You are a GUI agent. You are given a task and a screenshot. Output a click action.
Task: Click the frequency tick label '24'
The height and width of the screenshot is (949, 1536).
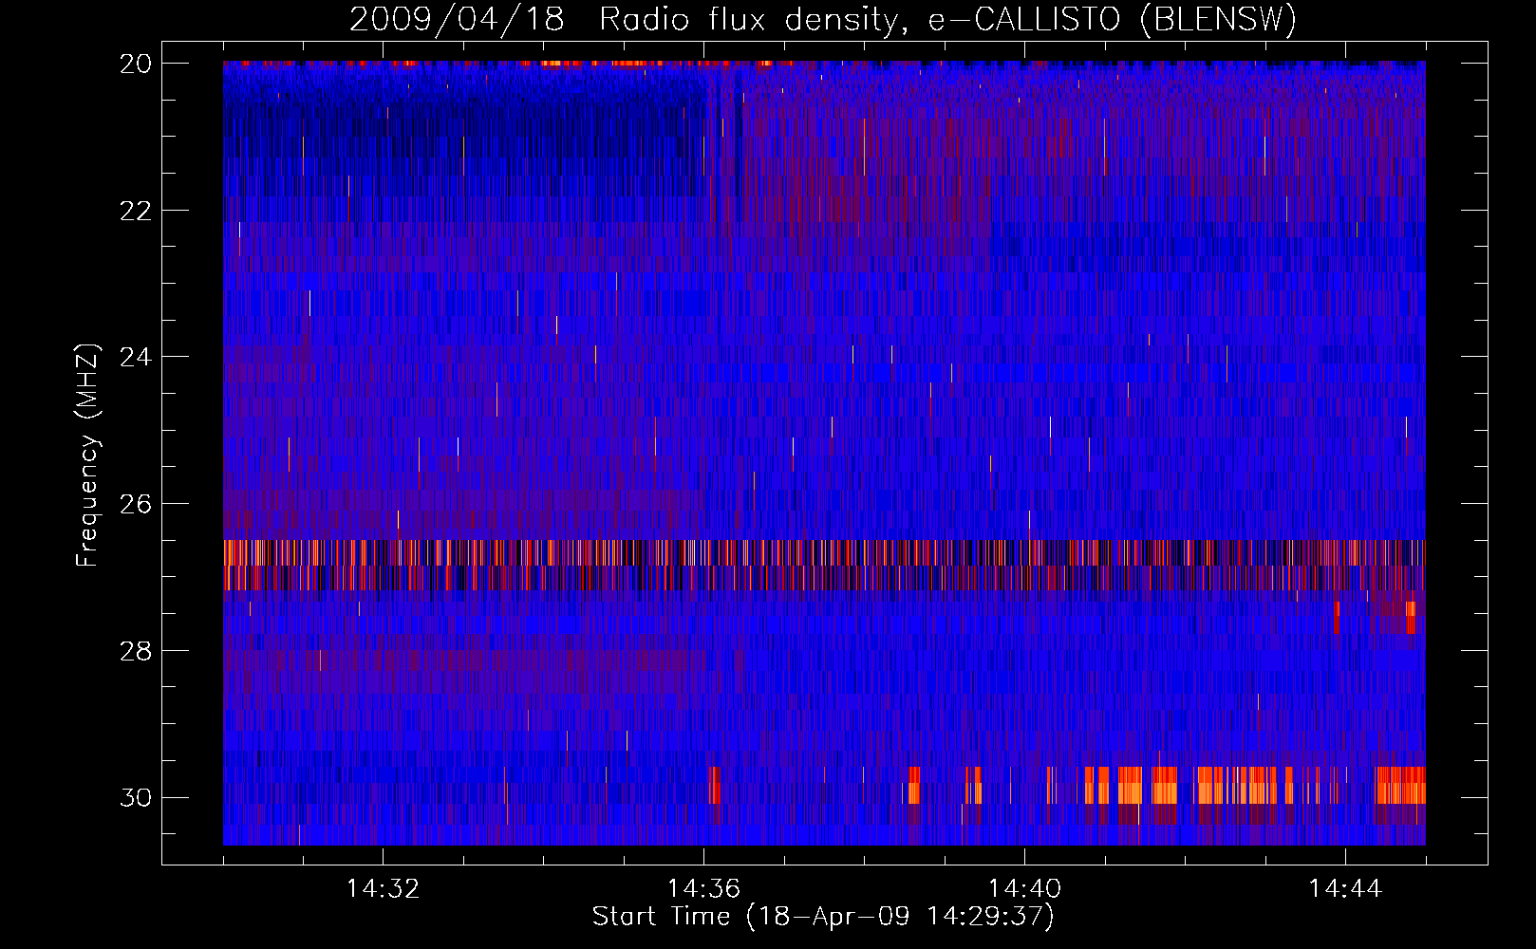click(136, 358)
